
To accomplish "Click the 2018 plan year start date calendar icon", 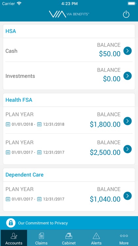I will 8,124.
